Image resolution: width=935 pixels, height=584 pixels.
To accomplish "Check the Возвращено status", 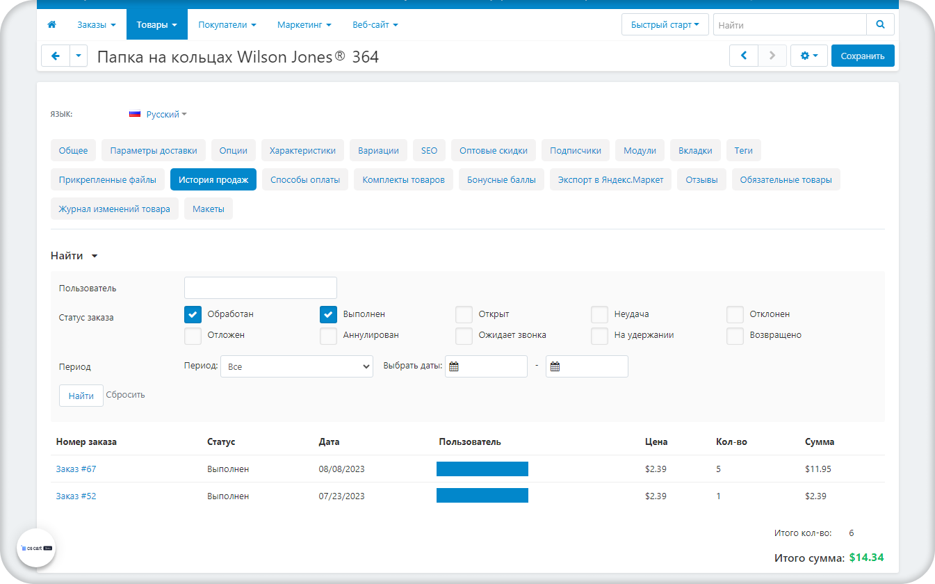I will (x=735, y=335).
